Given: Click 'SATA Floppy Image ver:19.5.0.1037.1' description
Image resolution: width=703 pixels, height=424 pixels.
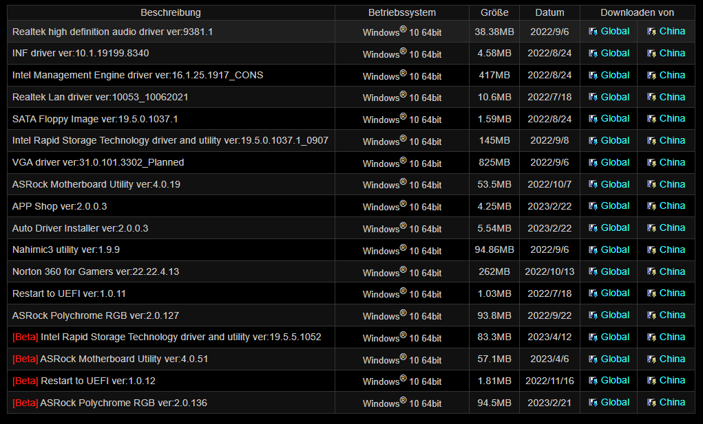Looking at the screenshot, I should click(x=95, y=119).
